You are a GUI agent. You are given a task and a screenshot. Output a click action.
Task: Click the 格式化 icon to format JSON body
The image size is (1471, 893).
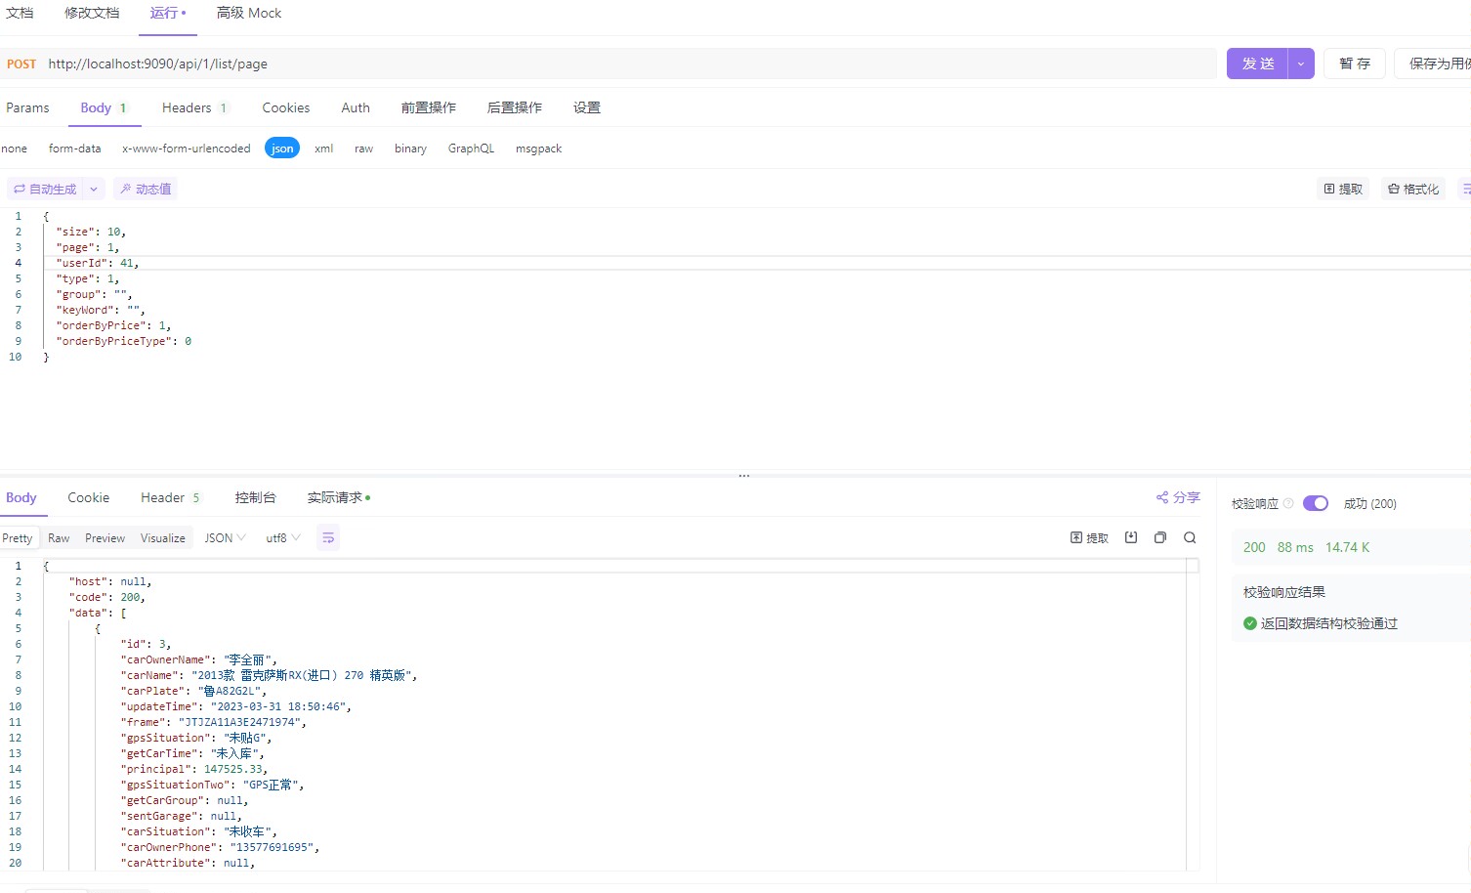(1412, 188)
